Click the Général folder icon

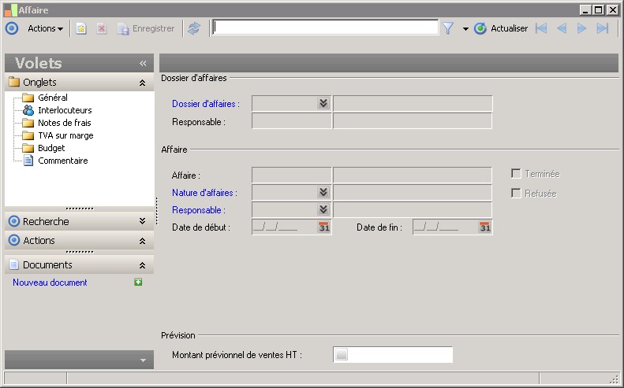pos(28,98)
